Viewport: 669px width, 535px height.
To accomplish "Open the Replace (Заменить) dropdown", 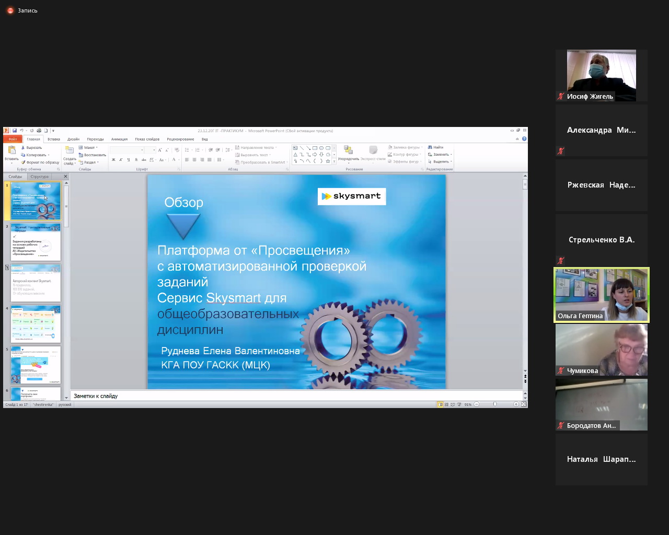I will click(x=440, y=155).
